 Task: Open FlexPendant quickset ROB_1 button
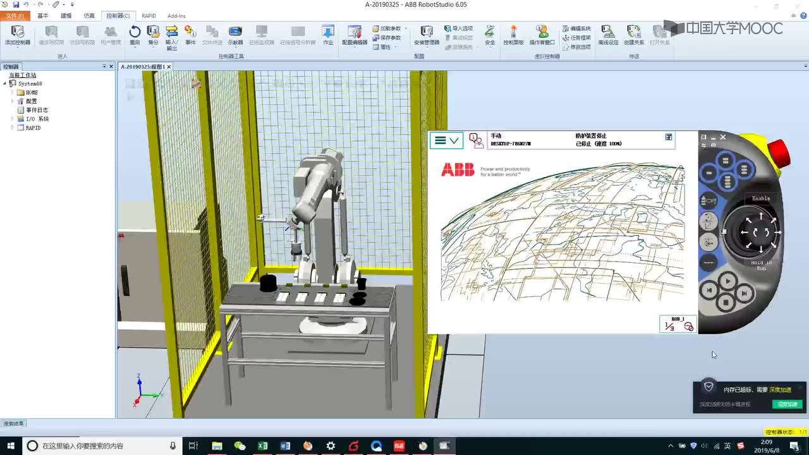click(678, 324)
